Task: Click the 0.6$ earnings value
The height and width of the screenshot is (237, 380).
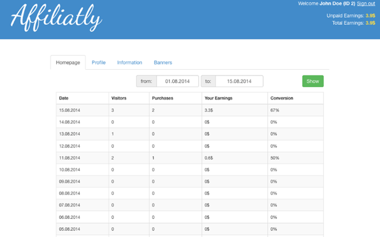Action: pos(209,158)
